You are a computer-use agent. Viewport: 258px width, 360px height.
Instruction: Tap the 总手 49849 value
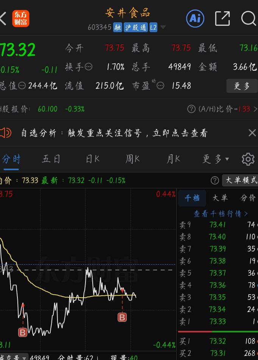point(179,67)
